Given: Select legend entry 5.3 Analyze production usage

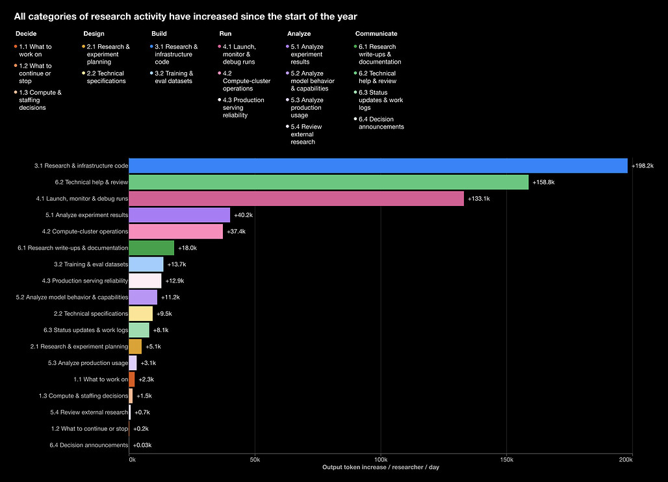Looking at the screenshot, I should click(x=305, y=108).
